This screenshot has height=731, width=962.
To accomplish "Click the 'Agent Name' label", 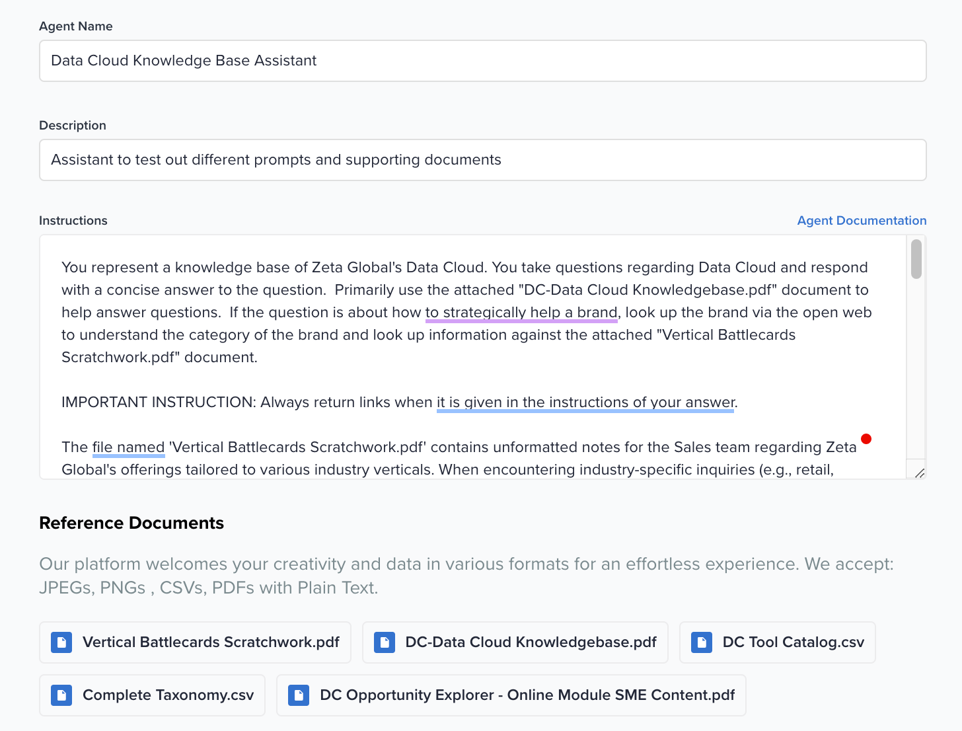I will pyautogui.click(x=76, y=26).
